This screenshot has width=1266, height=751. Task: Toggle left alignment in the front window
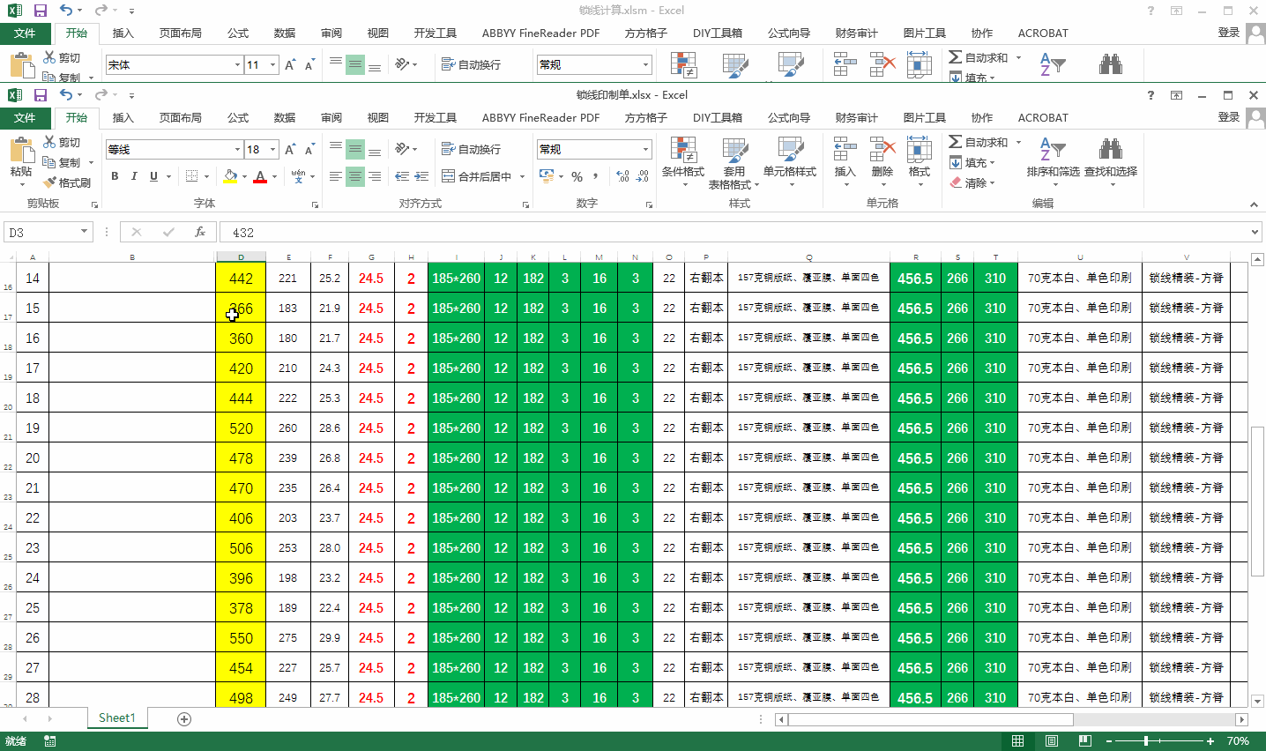click(x=335, y=176)
